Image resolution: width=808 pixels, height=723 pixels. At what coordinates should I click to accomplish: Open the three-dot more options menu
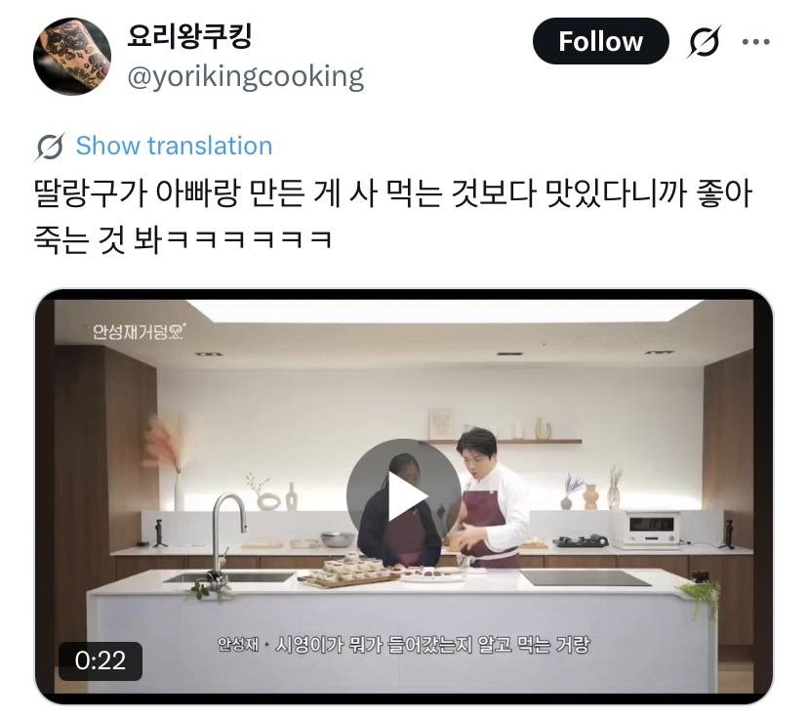point(756,41)
